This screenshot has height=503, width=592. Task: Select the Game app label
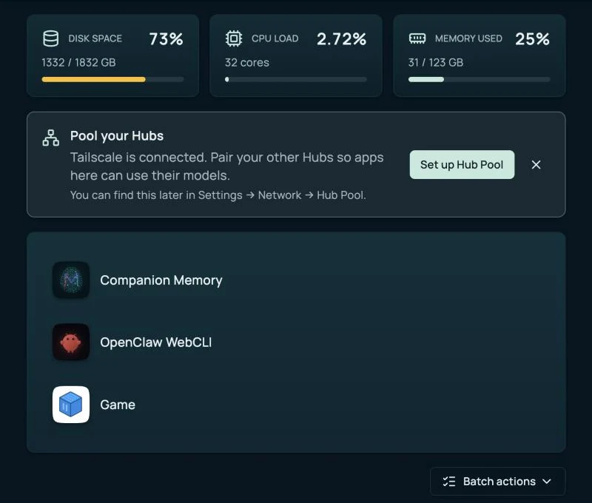[118, 405]
